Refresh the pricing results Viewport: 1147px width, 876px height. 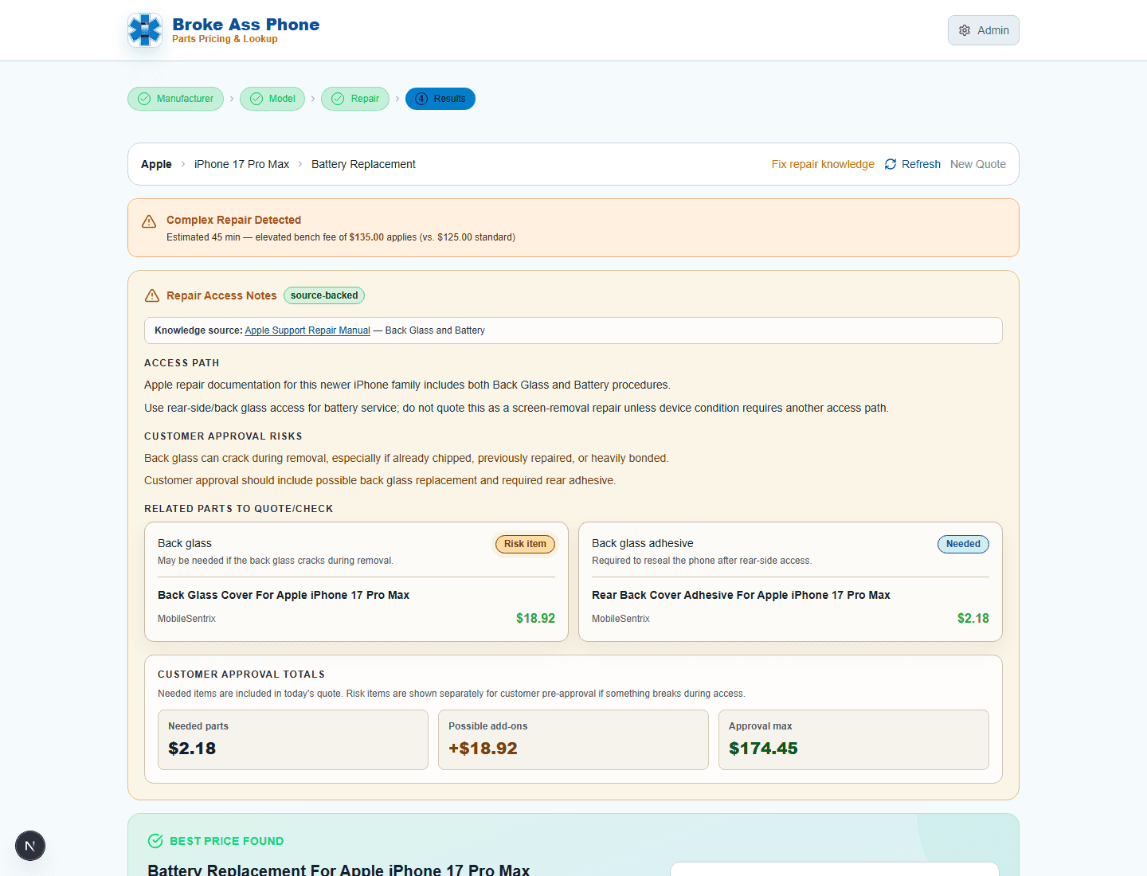[x=913, y=164]
